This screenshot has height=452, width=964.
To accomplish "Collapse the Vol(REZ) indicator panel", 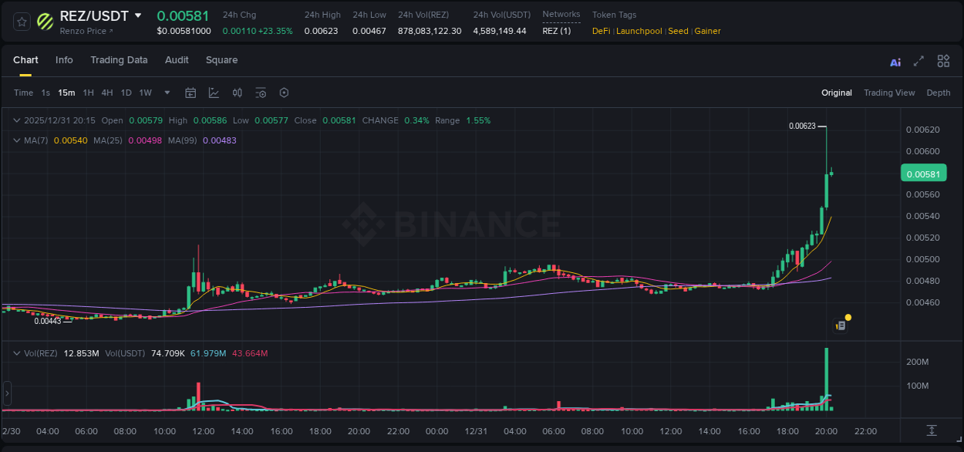I will (x=17, y=352).
